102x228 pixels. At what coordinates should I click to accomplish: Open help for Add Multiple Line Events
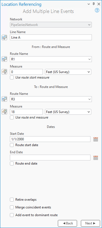pyautogui.click(x=97, y=10)
